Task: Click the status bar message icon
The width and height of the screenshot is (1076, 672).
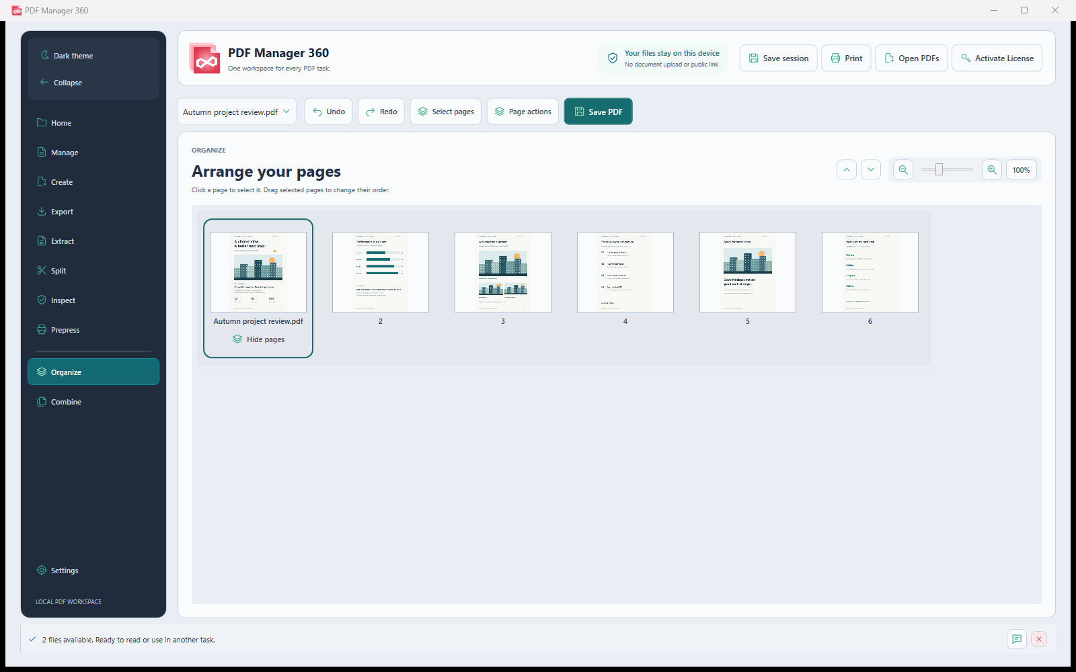Action: click(1017, 639)
